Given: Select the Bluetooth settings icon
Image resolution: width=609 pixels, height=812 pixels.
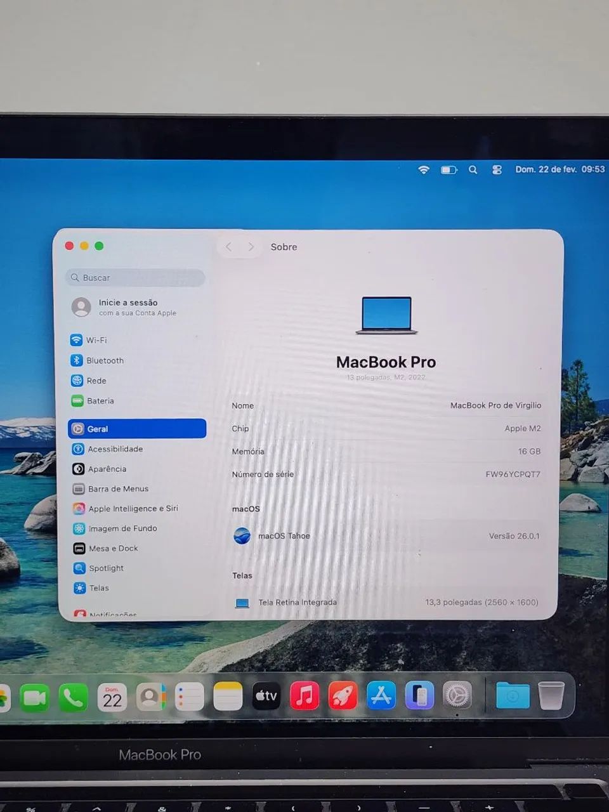Looking at the screenshot, I should [105, 360].
